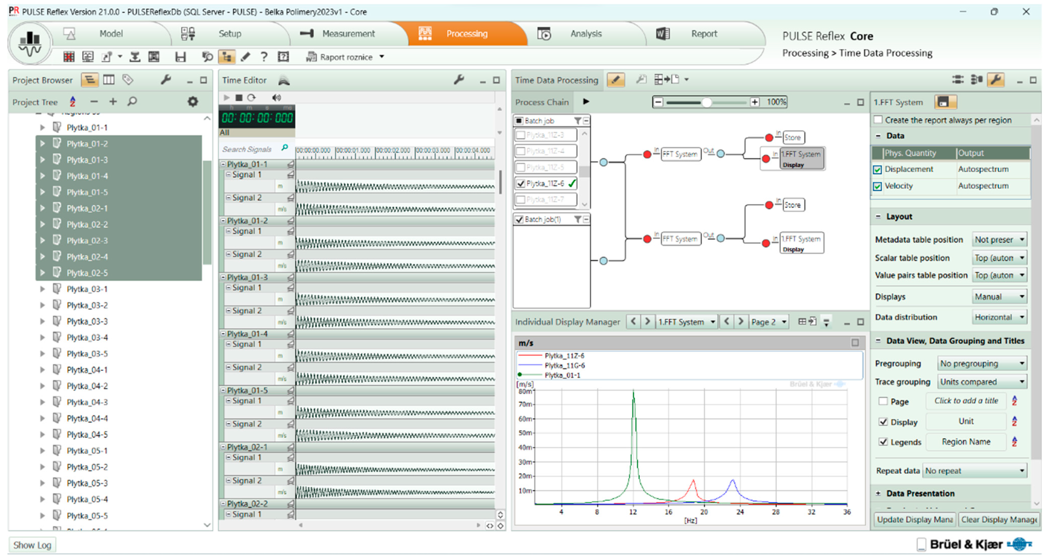This screenshot has height=560, width=1050.
Task: Click the Project Tree search magnifier
Action: (132, 102)
